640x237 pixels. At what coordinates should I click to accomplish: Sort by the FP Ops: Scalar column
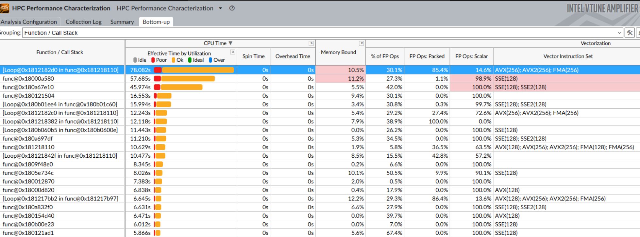[x=471, y=56]
